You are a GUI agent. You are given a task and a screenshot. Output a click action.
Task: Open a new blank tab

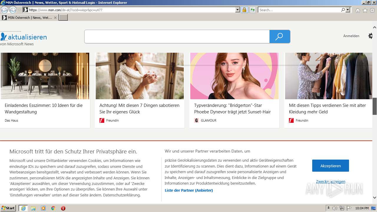pyautogui.click(x=63, y=17)
